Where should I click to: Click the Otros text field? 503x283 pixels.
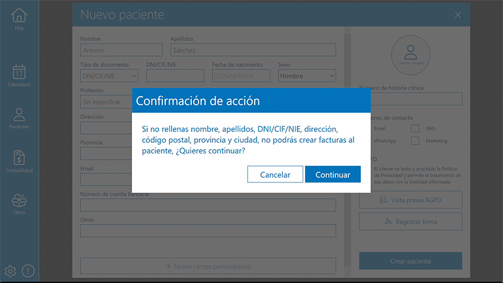208,231
